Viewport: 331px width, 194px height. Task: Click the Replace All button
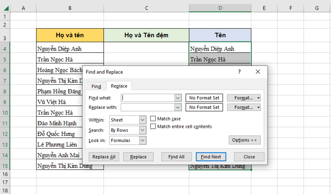point(104,157)
